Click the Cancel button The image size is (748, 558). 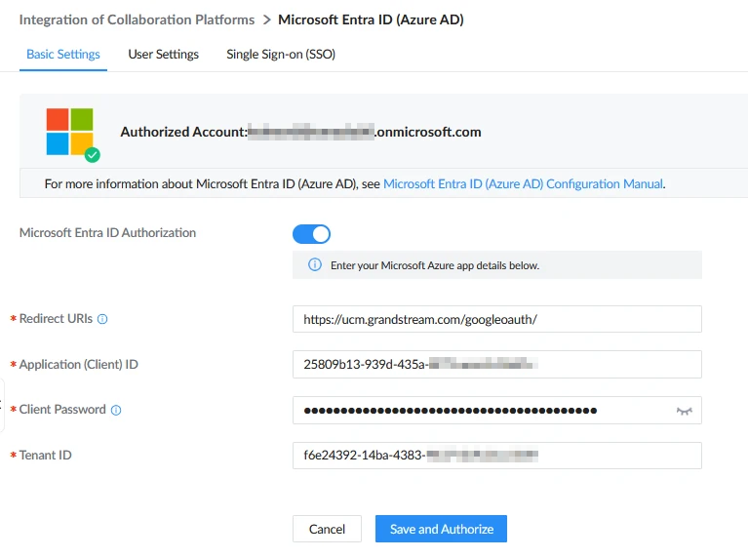point(327,529)
